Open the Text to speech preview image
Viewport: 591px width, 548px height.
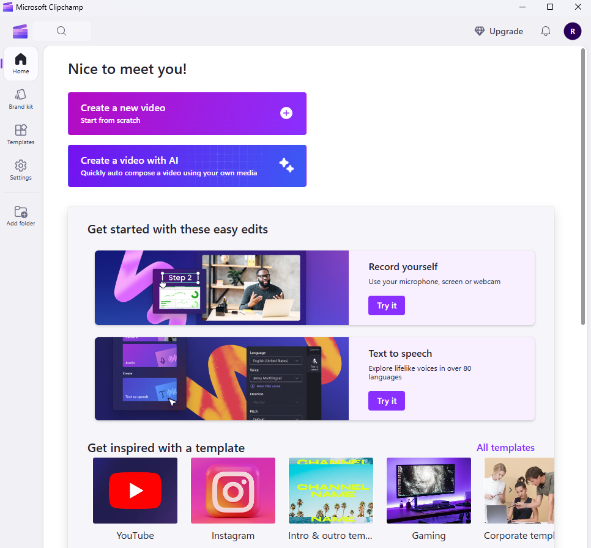click(x=221, y=379)
